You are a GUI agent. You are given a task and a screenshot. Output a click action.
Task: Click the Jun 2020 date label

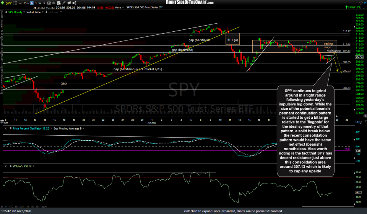(152, 123)
